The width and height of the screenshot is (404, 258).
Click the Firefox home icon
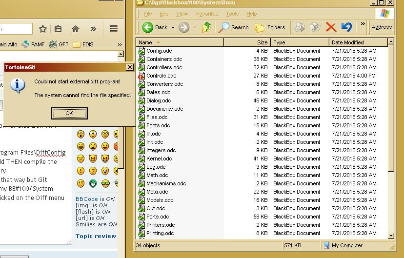[75, 29]
